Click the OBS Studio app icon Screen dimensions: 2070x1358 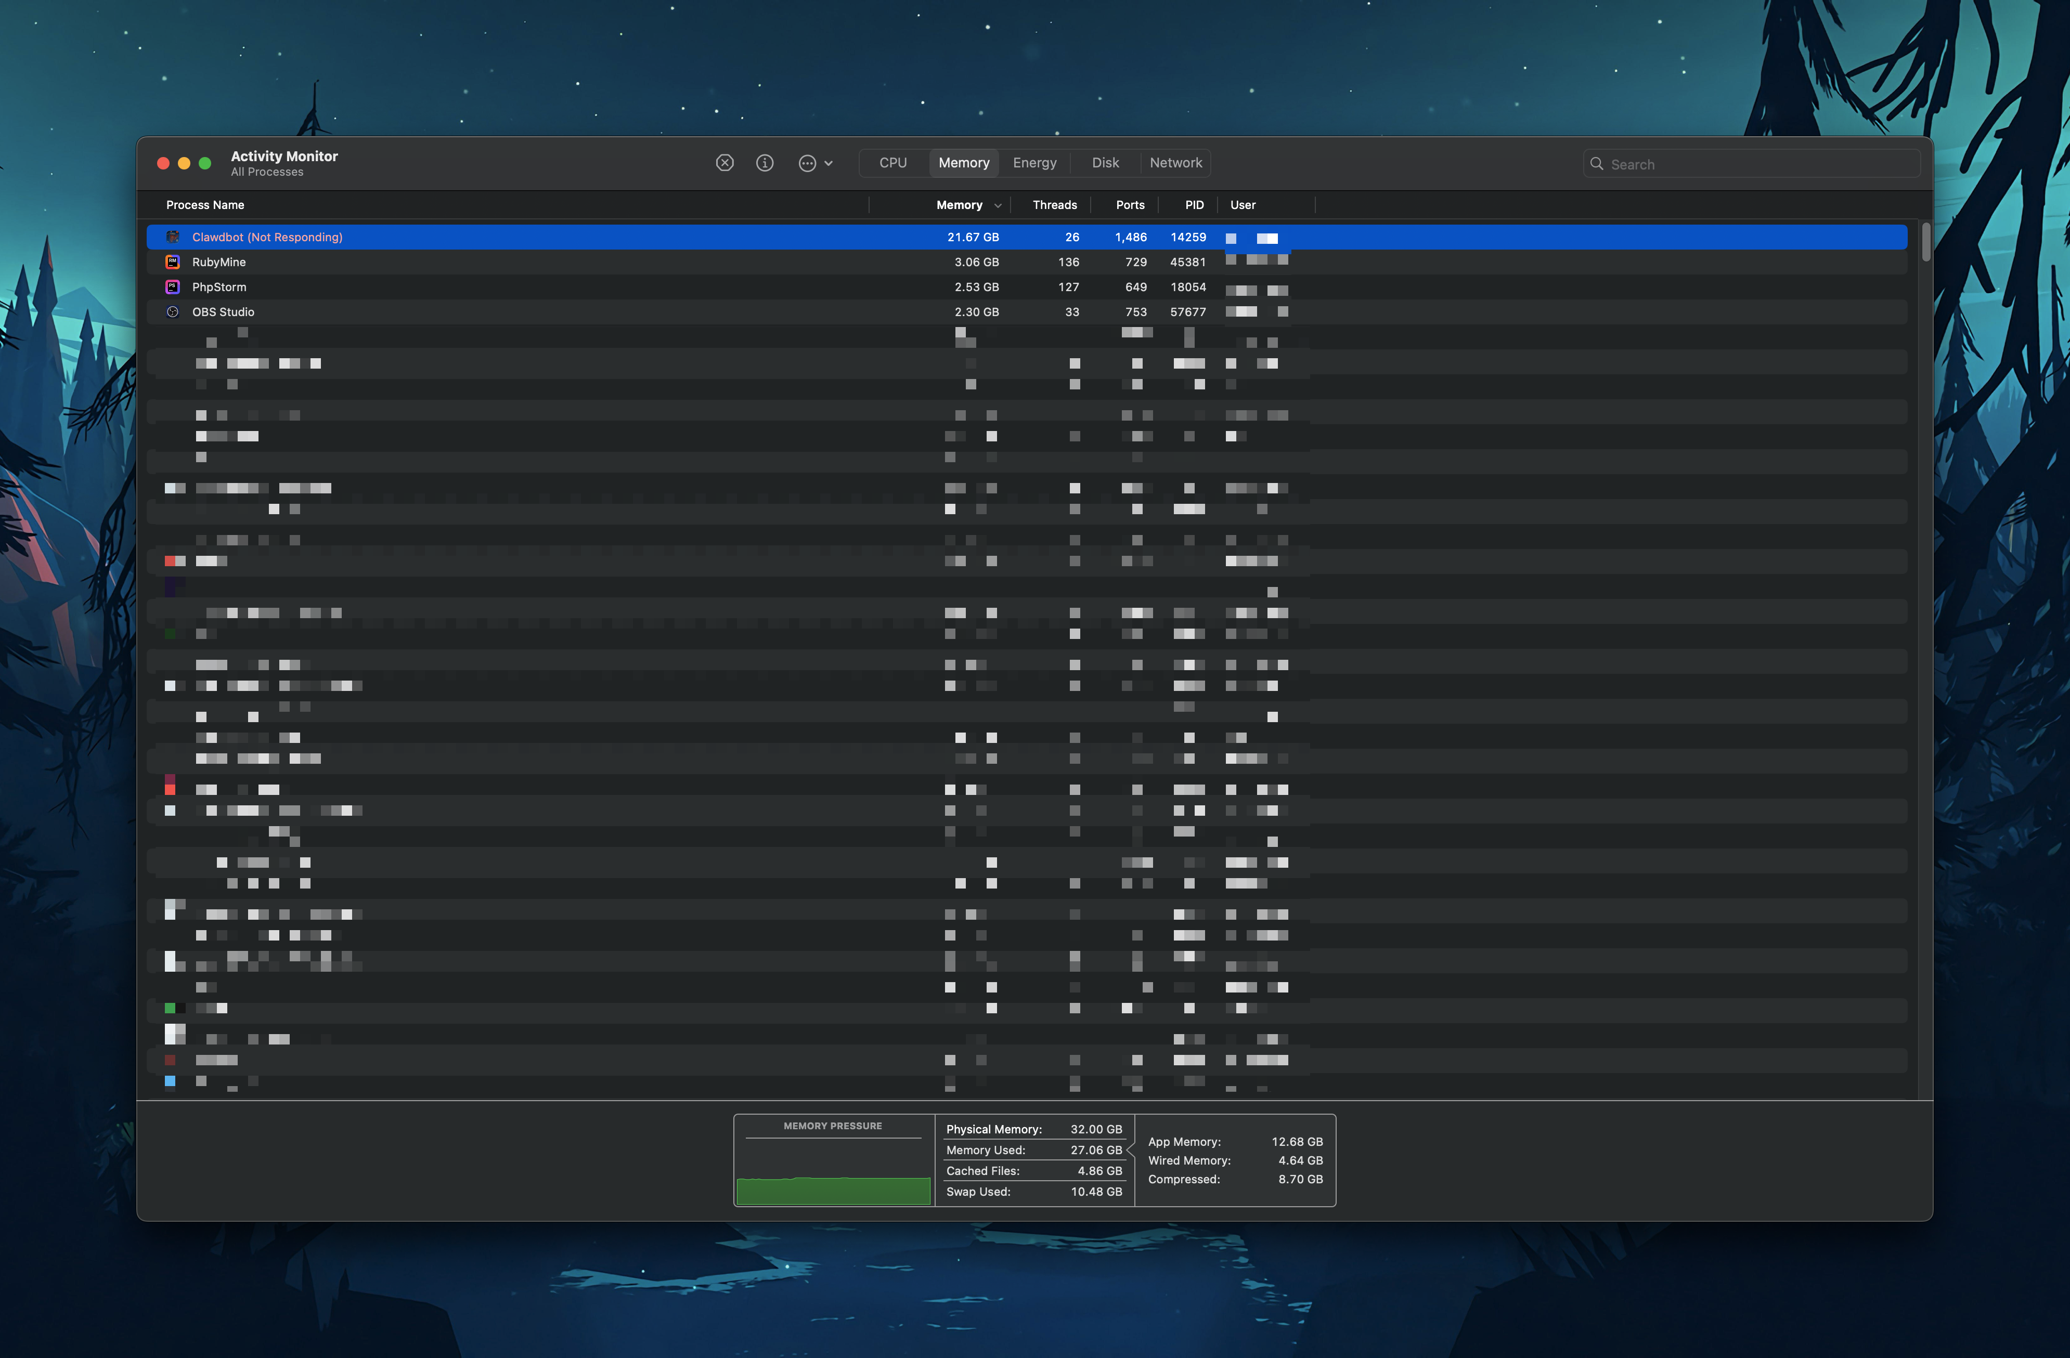(x=172, y=311)
